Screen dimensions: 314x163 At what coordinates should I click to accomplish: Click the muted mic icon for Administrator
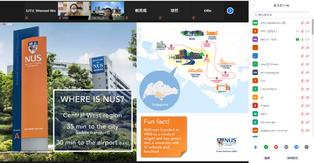coord(302,122)
